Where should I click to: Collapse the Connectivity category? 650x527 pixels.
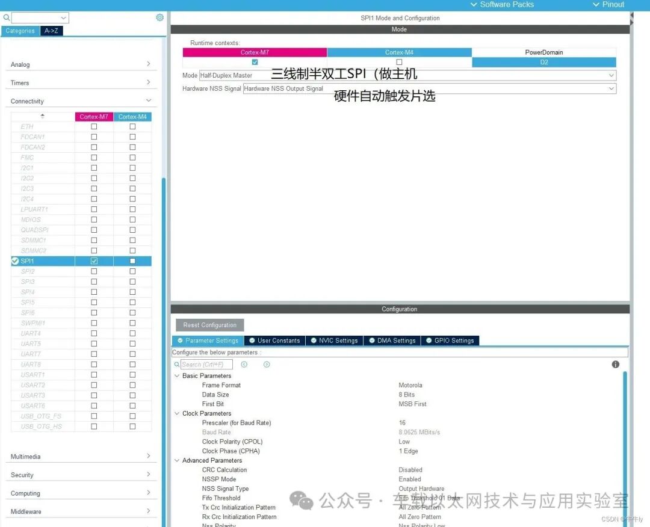[x=149, y=100]
